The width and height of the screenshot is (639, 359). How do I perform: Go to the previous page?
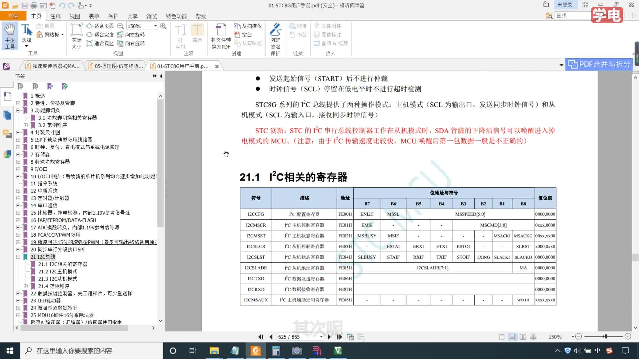click(x=271, y=337)
